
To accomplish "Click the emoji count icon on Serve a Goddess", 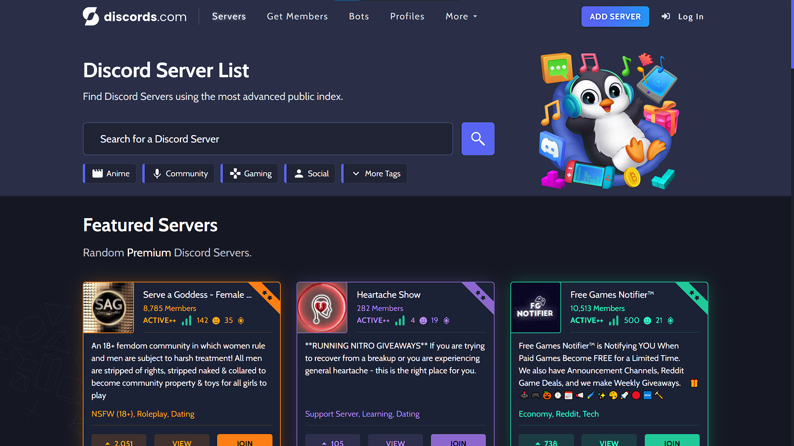I will pos(216,321).
